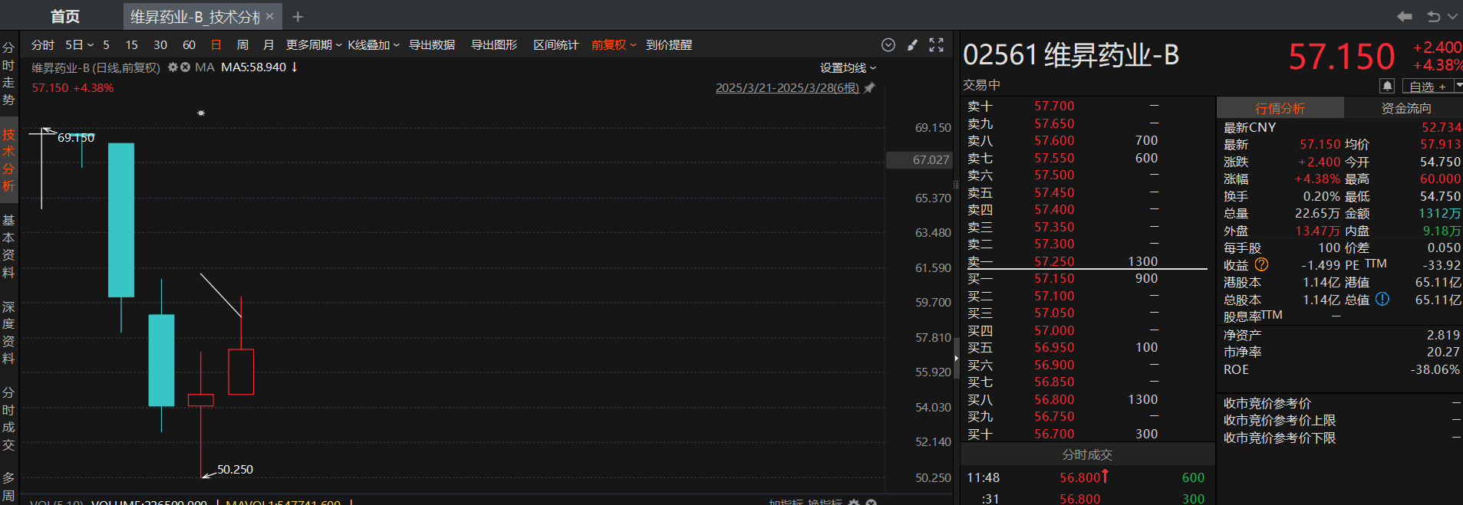Click the MA5:58.940 indicator value
The image size is (1463, 505).
click(x=253, y=67)
